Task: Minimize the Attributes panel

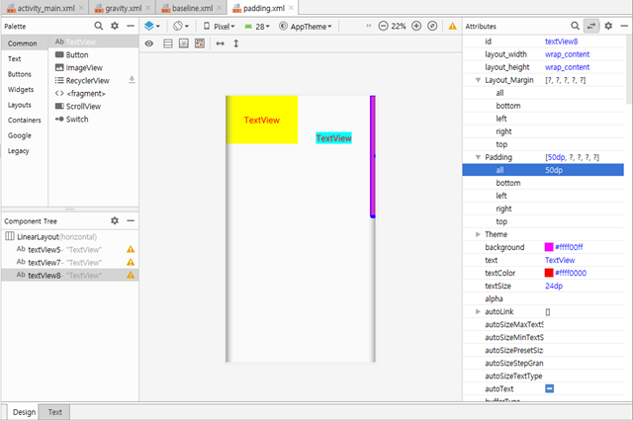Action: 624,26
